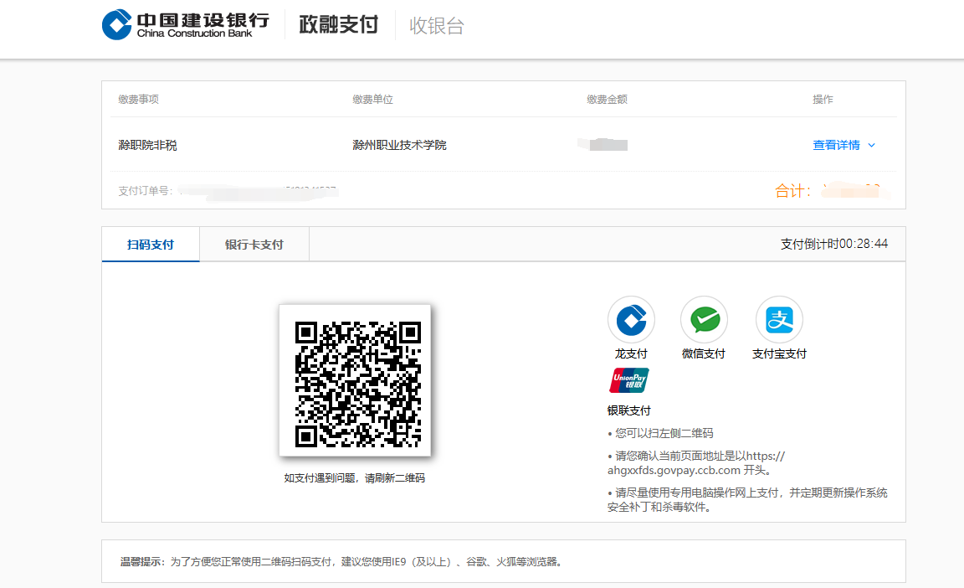Click the China Construction Bank logo

tap(185, 24)
